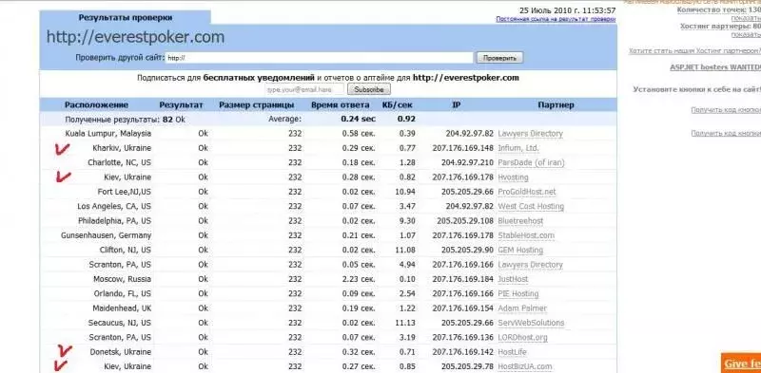761x373 pixels.
Task: Click the Secaucus, NJ, US location cell
Action: pyautogui.click(x=120, y=322)
